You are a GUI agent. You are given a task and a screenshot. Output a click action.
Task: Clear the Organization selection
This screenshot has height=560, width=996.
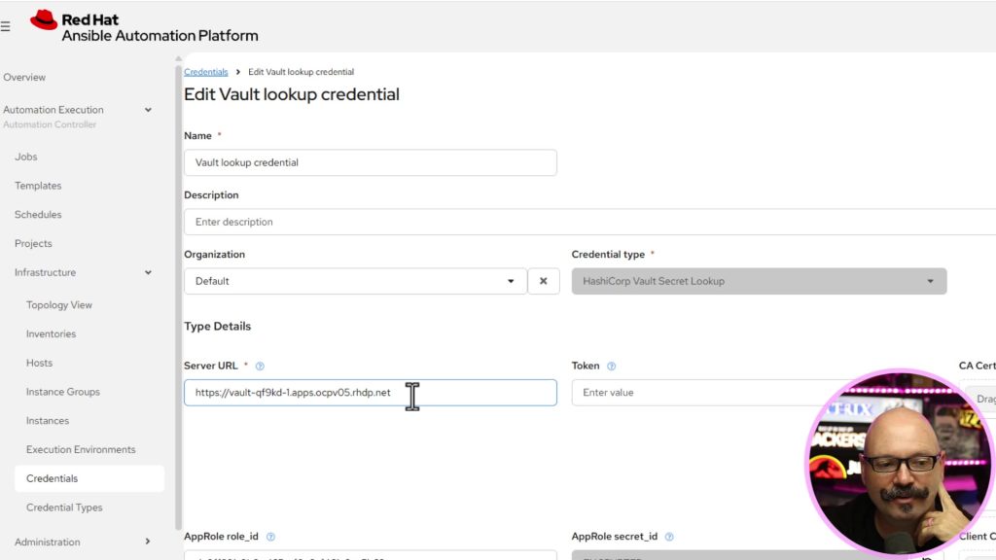(x=544, y=281)
